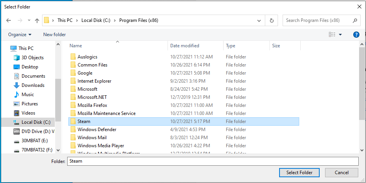
Task: Click the Back navigation arrow
Action: point(8,20)
